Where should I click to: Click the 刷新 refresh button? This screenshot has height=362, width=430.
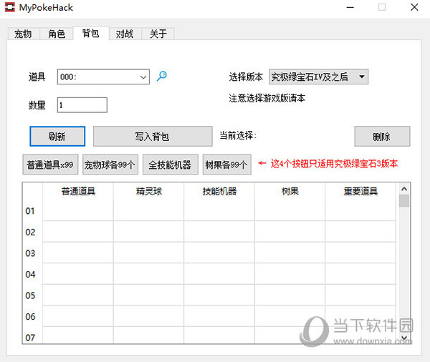click(57, 136)
